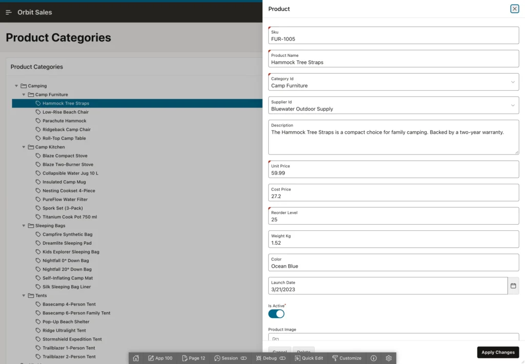The image size is (525, 364).
Task: Select Spork Set (3-Pack) item
Action: point(63,208)
